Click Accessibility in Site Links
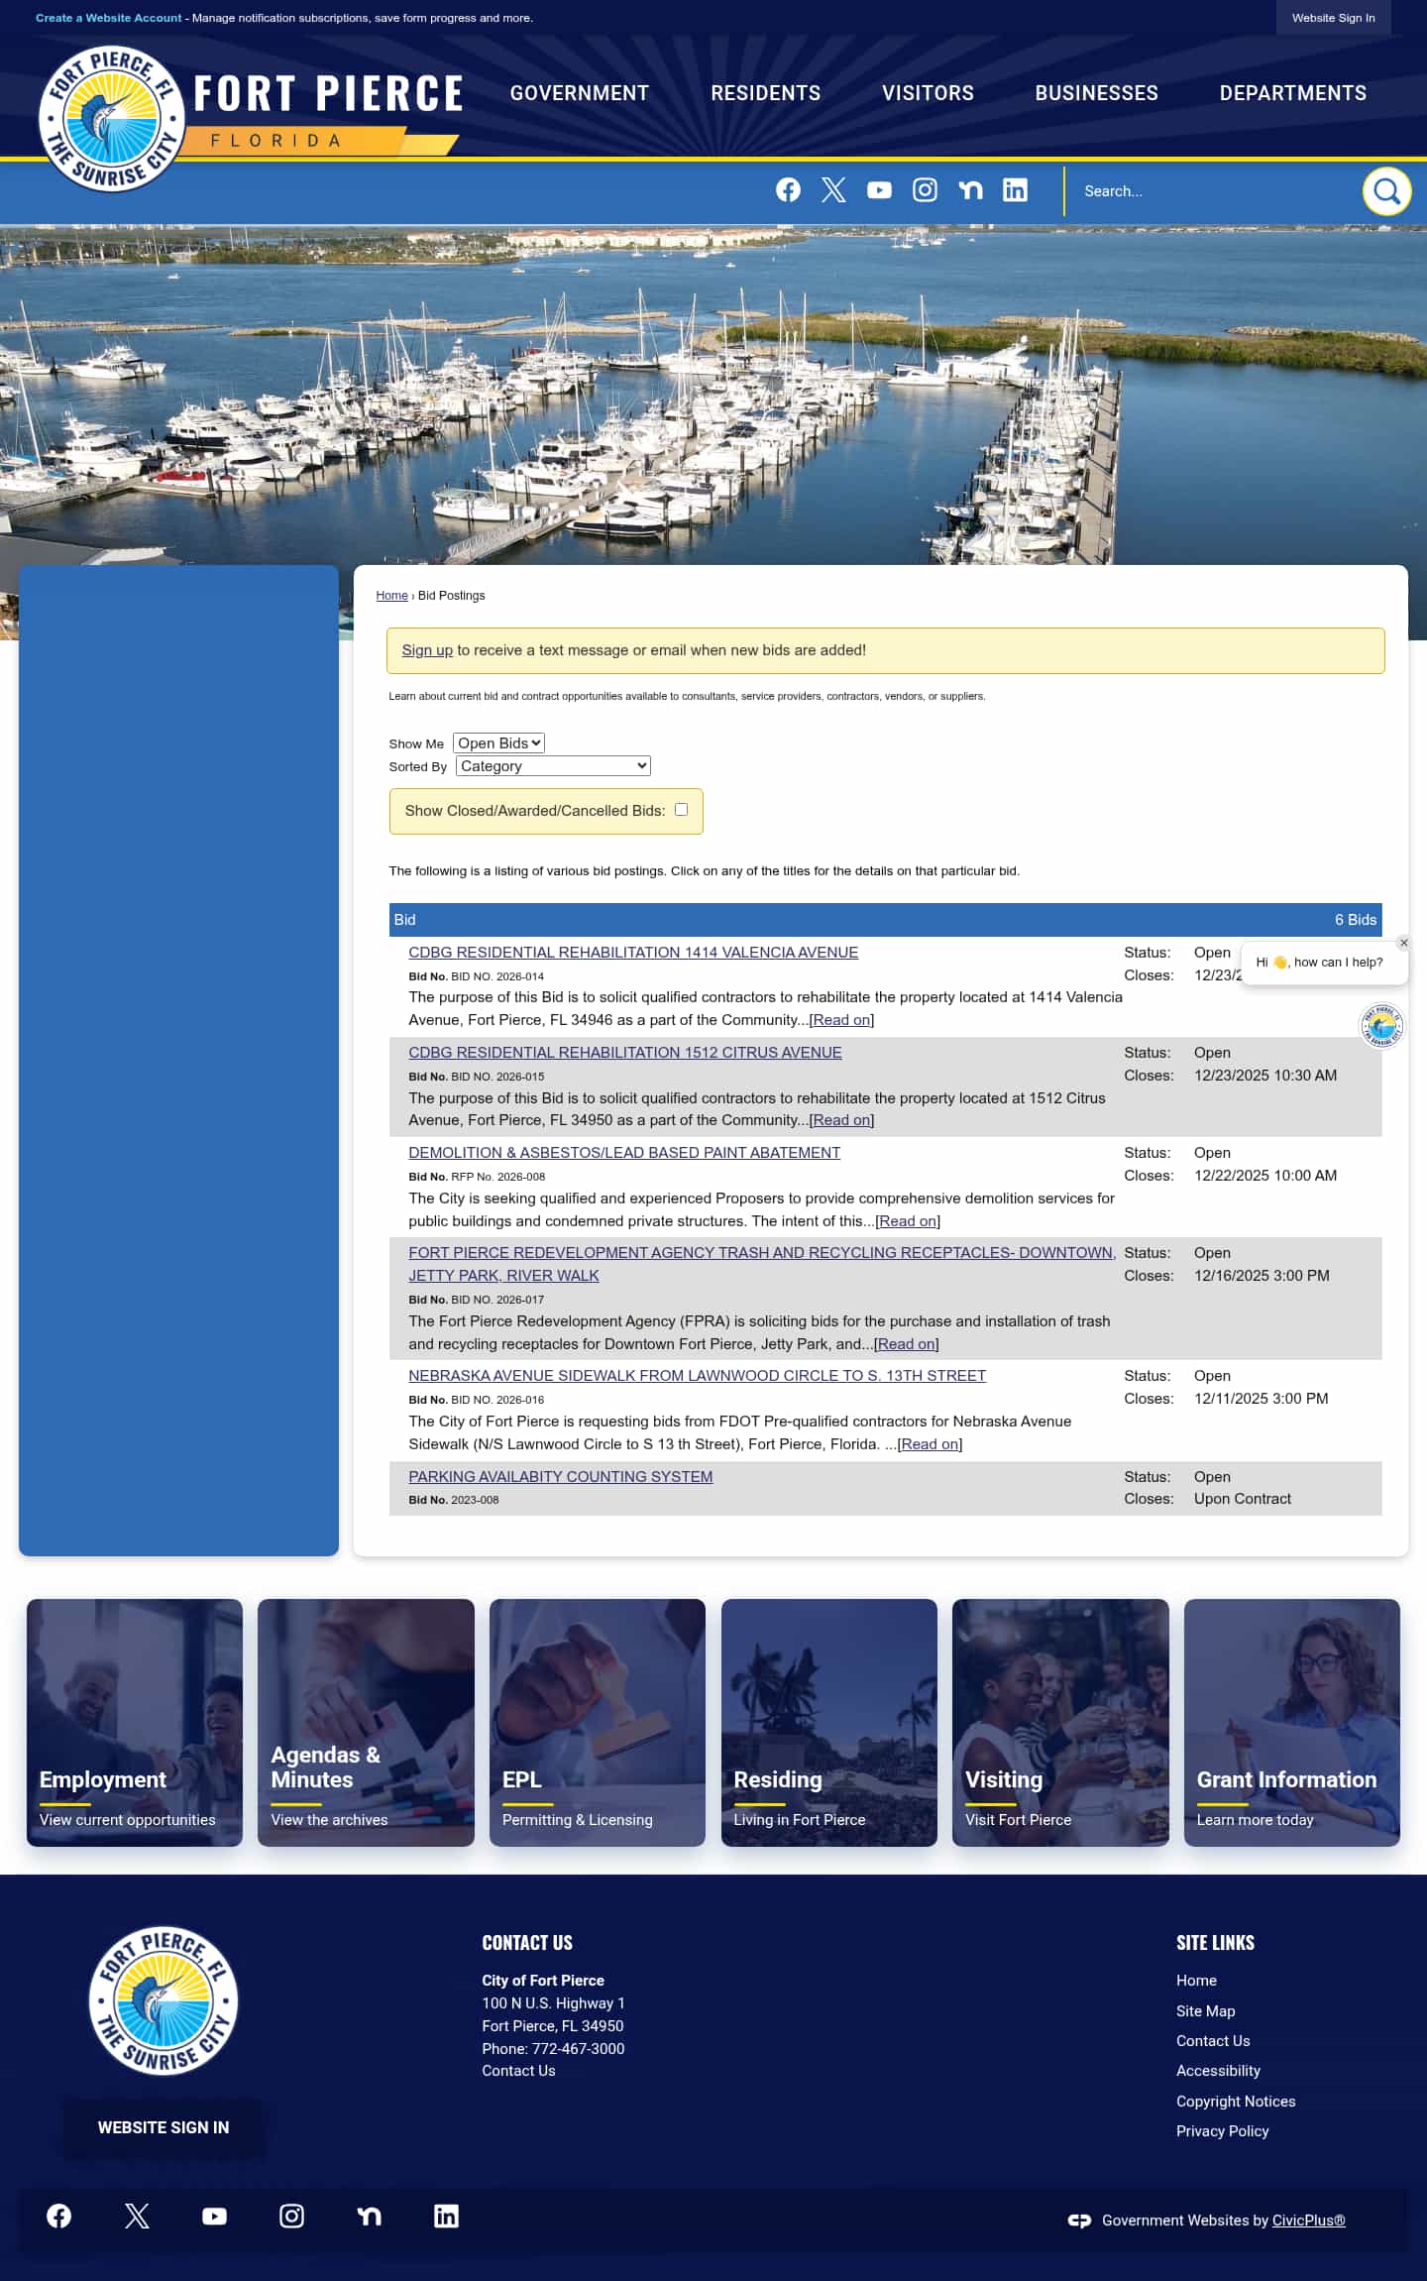The height and width of the screenshot is (2281, 1427). (1218, 2070)
